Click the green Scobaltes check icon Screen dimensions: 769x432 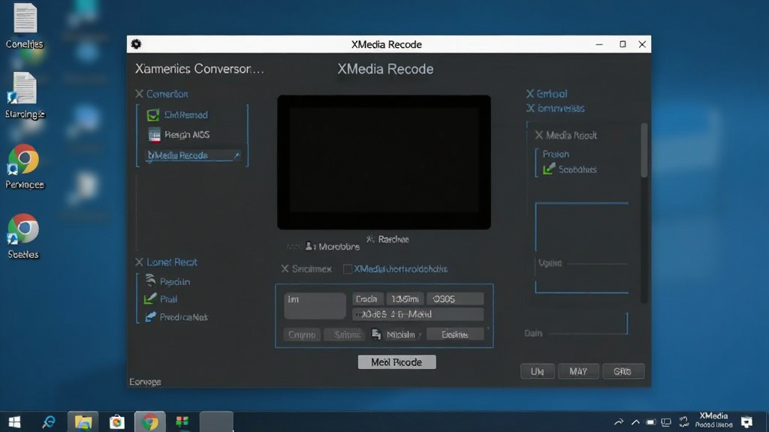click(x=549, y=169)
